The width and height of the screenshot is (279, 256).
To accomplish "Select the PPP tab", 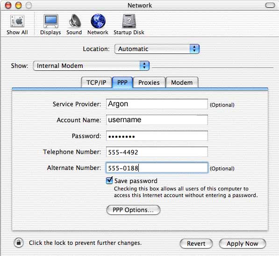I will [122, 82].
